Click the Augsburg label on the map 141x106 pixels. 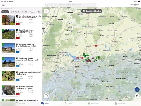pyautogui.click(x=102, y=35)
